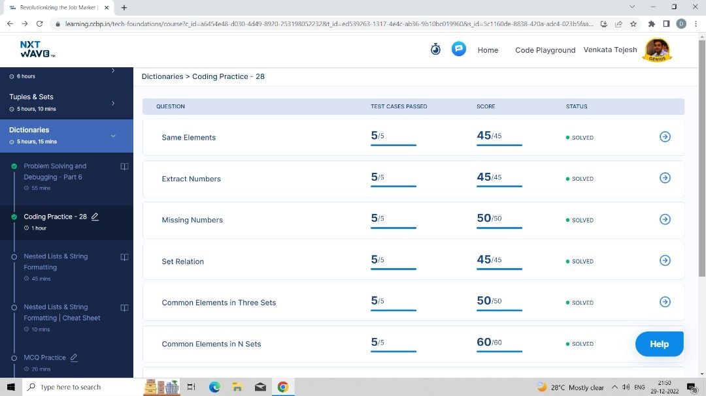Open Common Elements in Three Sets arrow icon
Image resolution: width=706 pixels, height=396 pixels.
[665, 302]
